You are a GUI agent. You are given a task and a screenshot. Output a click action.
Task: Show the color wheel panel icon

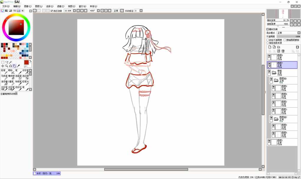tap(2, 11)
